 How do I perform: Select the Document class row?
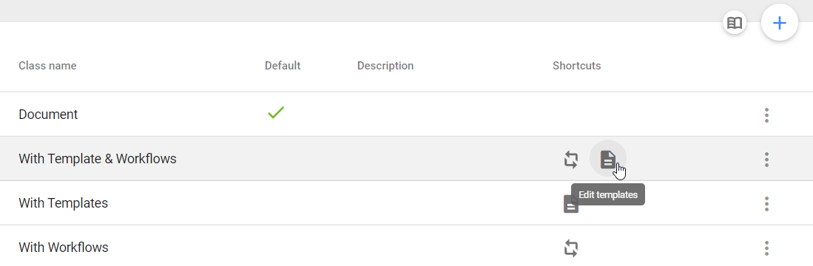tap(407, 115)
